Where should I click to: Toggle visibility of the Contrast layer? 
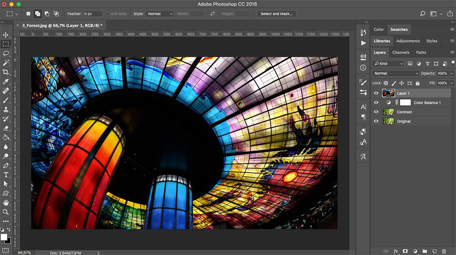tap(376, 112)
